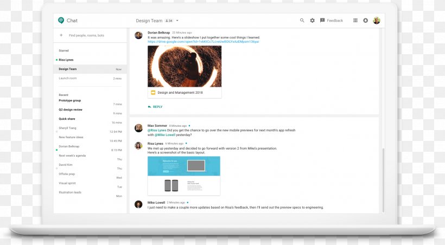Click the @Risa Lynes mention
This screenshot has width=445, height=245.
tap(157, 131)
